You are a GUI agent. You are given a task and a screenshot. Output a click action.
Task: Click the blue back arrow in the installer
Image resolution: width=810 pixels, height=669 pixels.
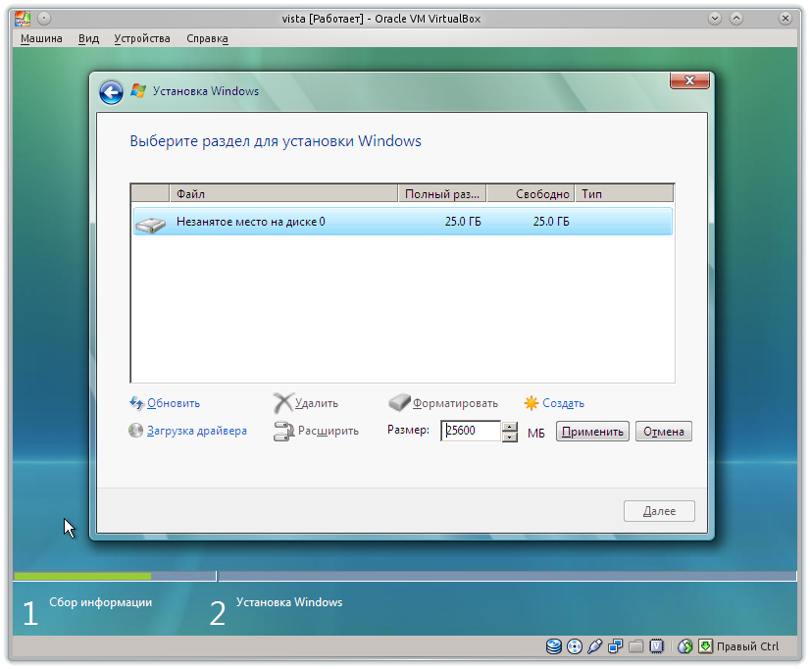pyautogui.click(x=111, y=90)
